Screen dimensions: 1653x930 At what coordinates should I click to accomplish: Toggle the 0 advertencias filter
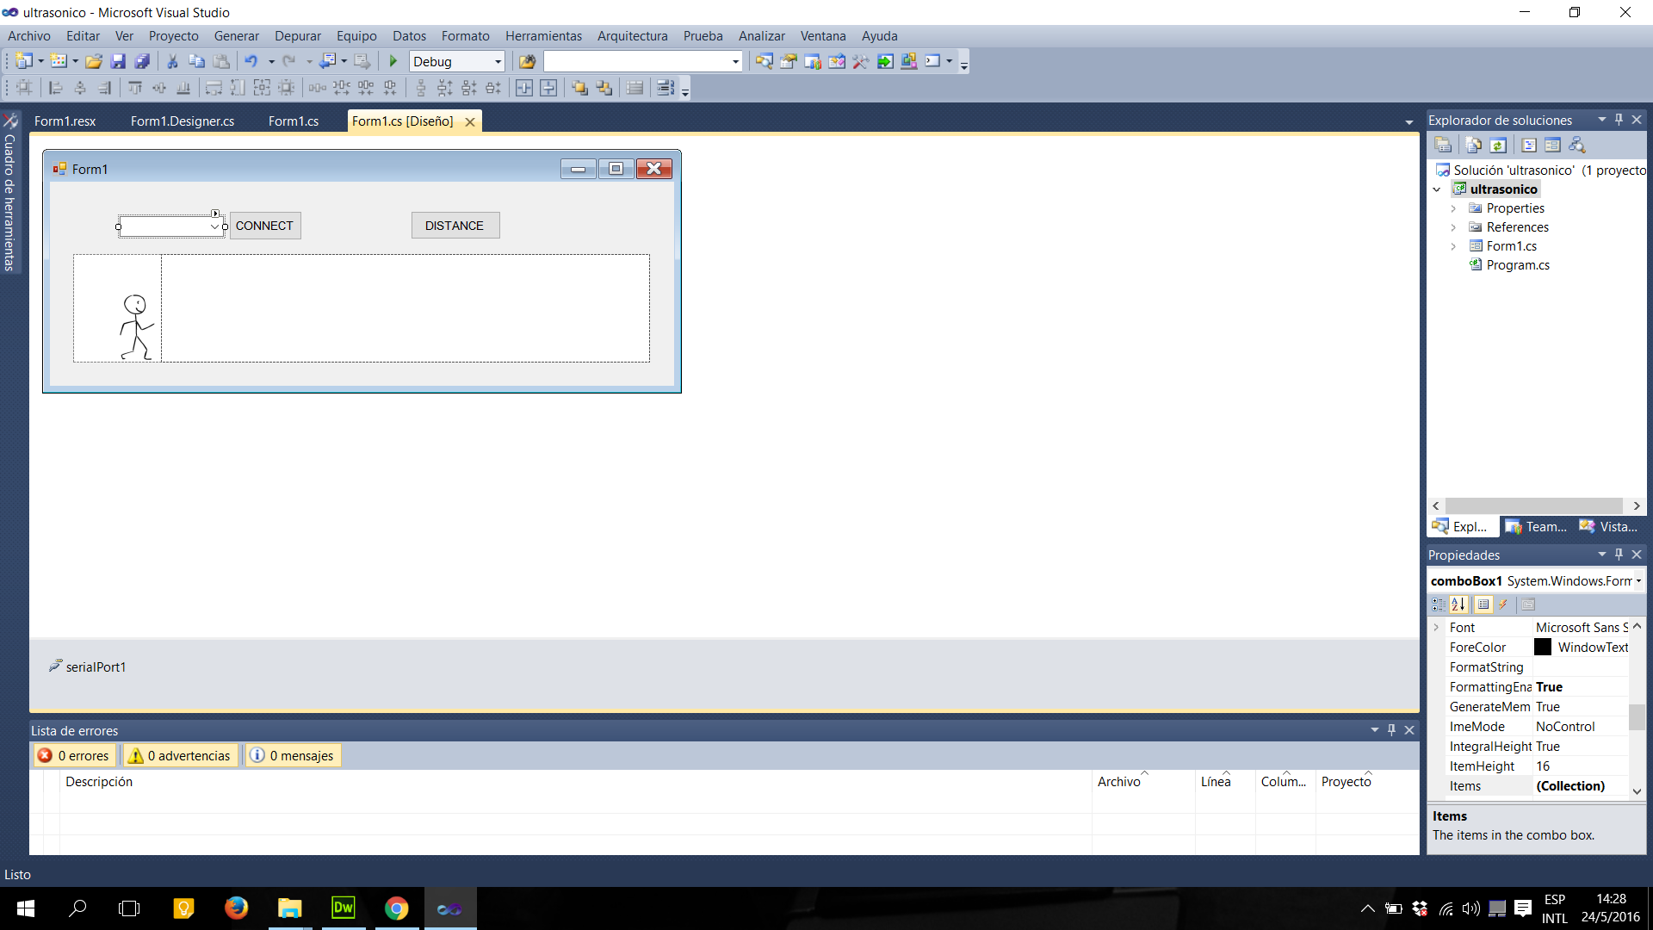(x=179, y=755)
